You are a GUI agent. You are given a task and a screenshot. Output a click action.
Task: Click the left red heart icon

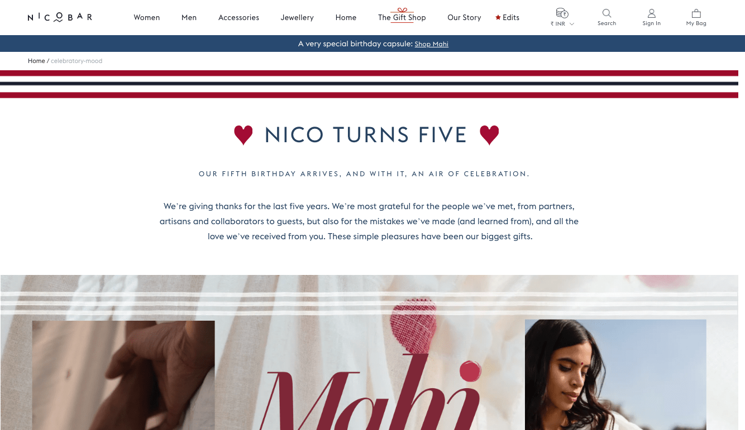243,135
